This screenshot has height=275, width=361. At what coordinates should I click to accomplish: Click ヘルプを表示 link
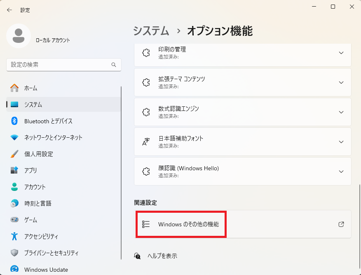[162, 256]
